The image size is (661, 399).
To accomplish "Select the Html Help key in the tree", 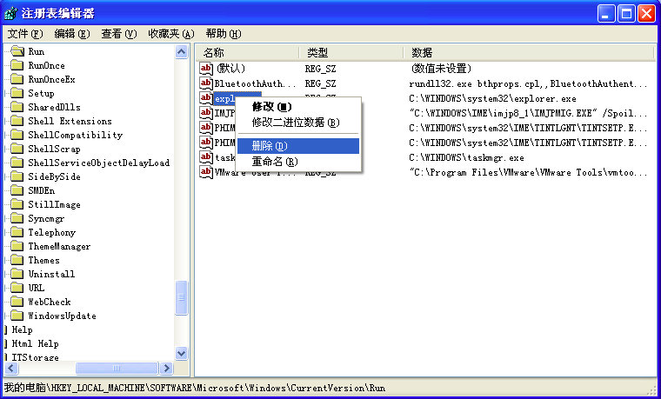I will 35,343.
